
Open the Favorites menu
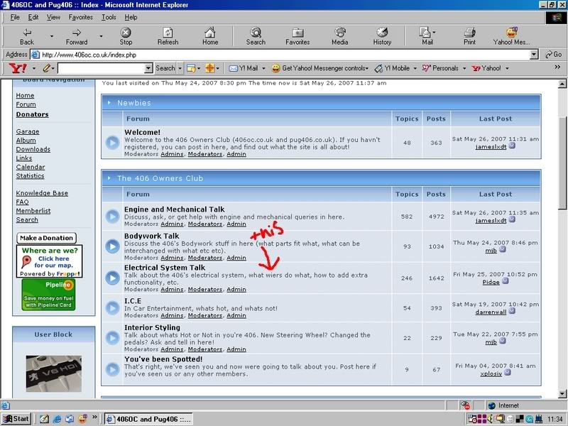click(x=80, y=17)
